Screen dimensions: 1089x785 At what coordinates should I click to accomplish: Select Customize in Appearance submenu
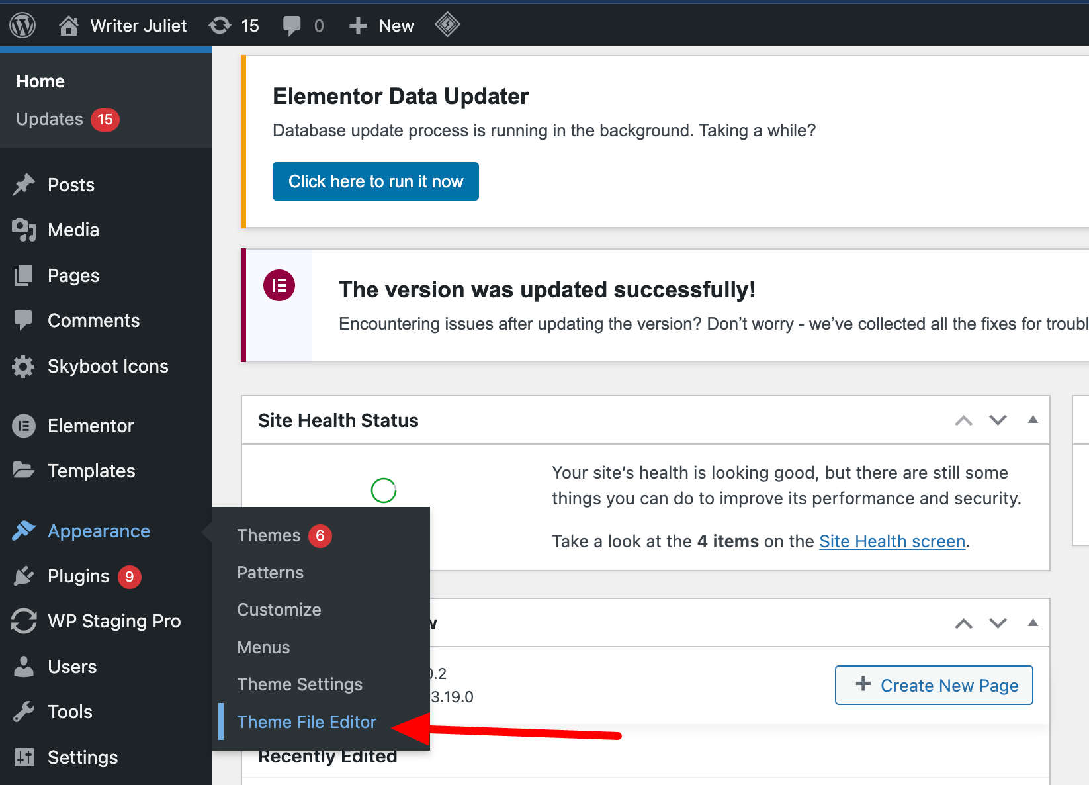279,610
